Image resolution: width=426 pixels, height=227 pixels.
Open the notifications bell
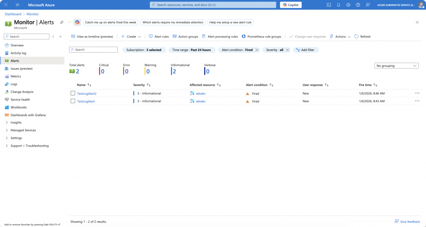click(339, 5)
